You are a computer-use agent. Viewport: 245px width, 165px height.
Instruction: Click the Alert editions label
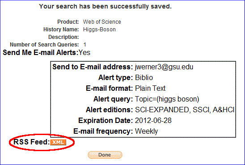(109, 110)
